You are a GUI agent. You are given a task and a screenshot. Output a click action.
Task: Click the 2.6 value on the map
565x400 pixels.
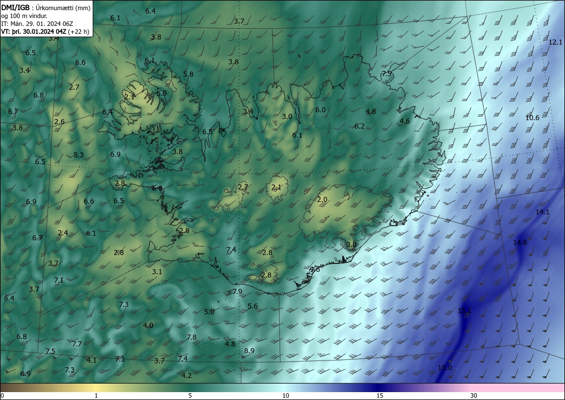(59, 122)
